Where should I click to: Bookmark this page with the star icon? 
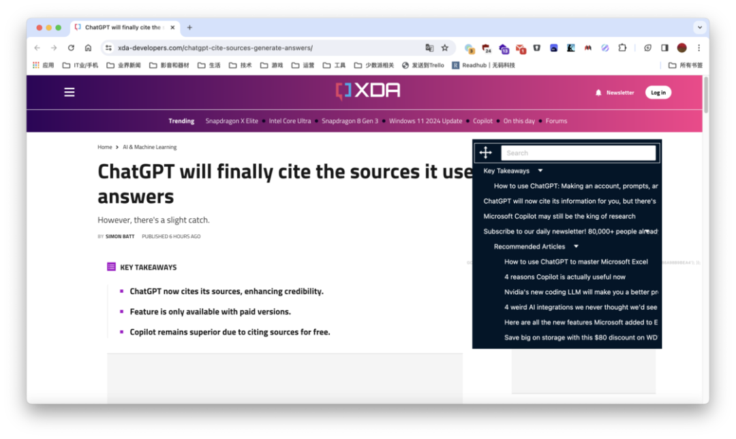(445, 48)
